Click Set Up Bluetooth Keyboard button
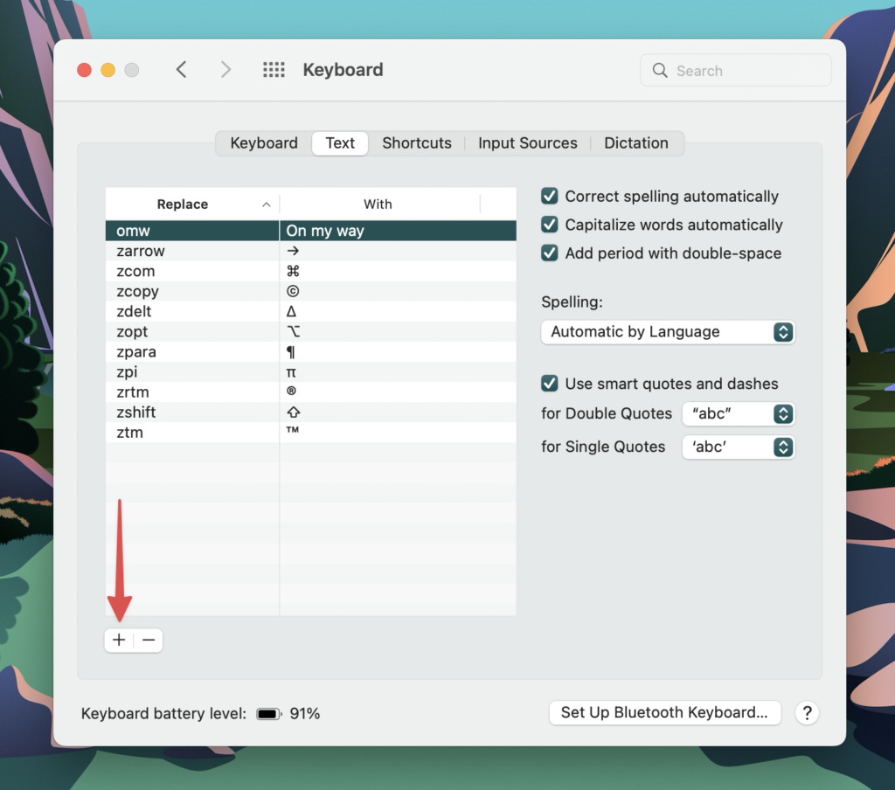Screen dimensions: 895x790 pyautogui.click(x=664, y=713)
